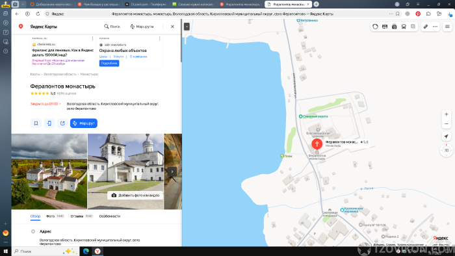Open more map tools via three dots

[435, 27]
